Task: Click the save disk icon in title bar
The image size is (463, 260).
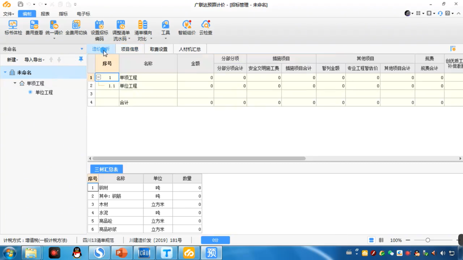Action: coord(20,5)
